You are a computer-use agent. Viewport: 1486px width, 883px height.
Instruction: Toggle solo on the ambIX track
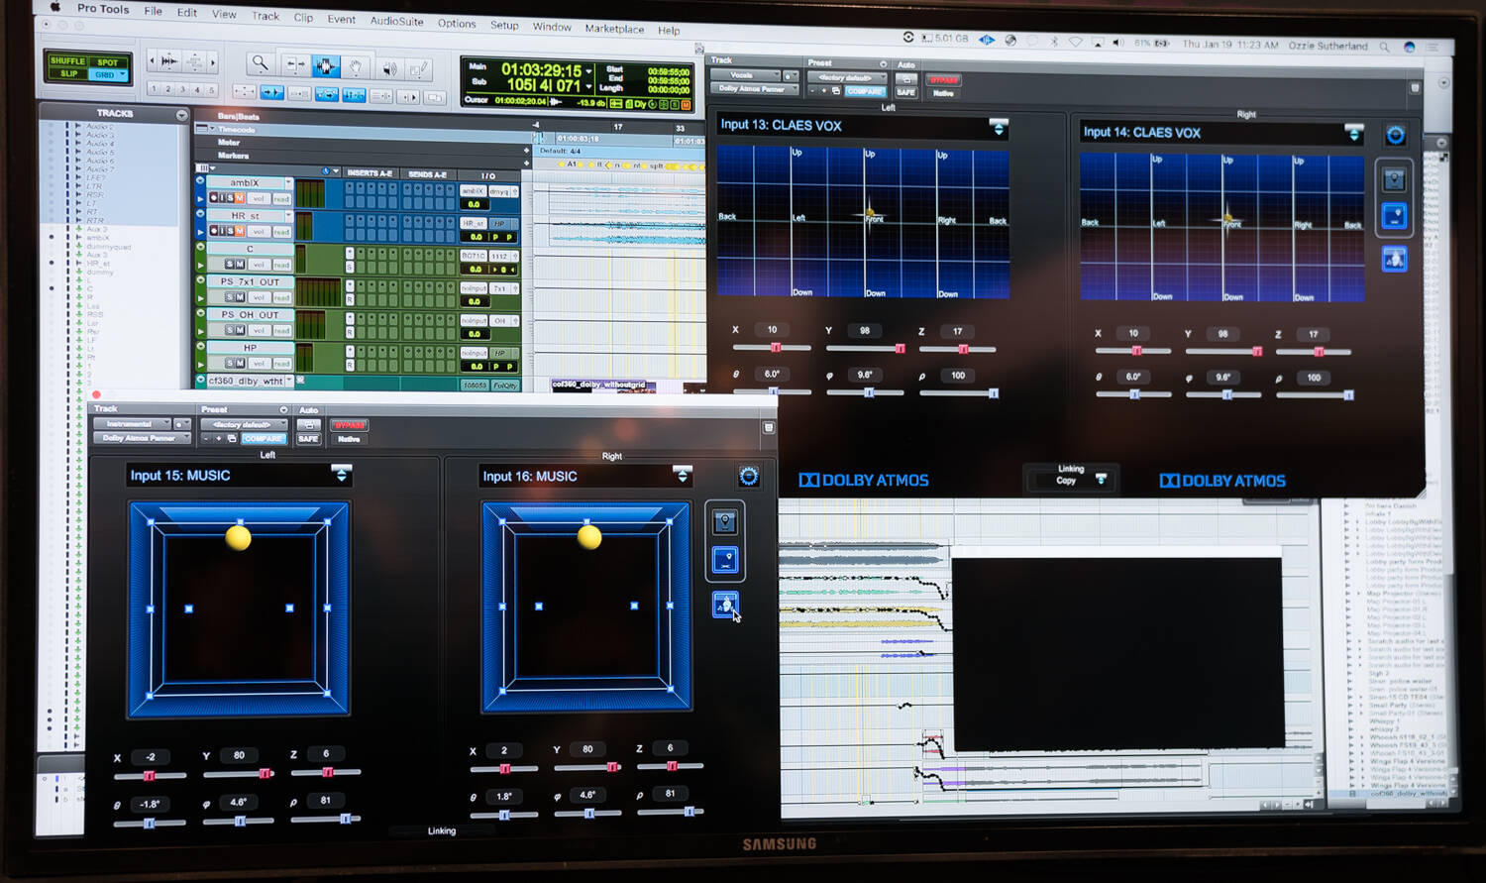(x=229, y=198)
